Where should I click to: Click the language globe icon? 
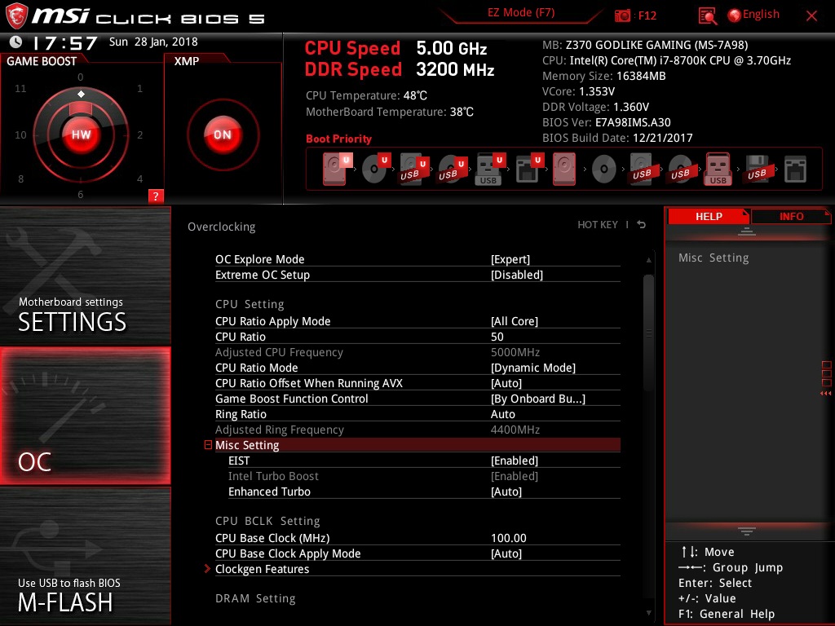coord(735,15)
